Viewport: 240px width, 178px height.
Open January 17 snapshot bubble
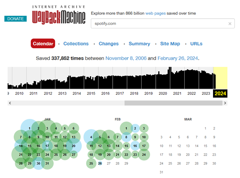tap(47, 146)
